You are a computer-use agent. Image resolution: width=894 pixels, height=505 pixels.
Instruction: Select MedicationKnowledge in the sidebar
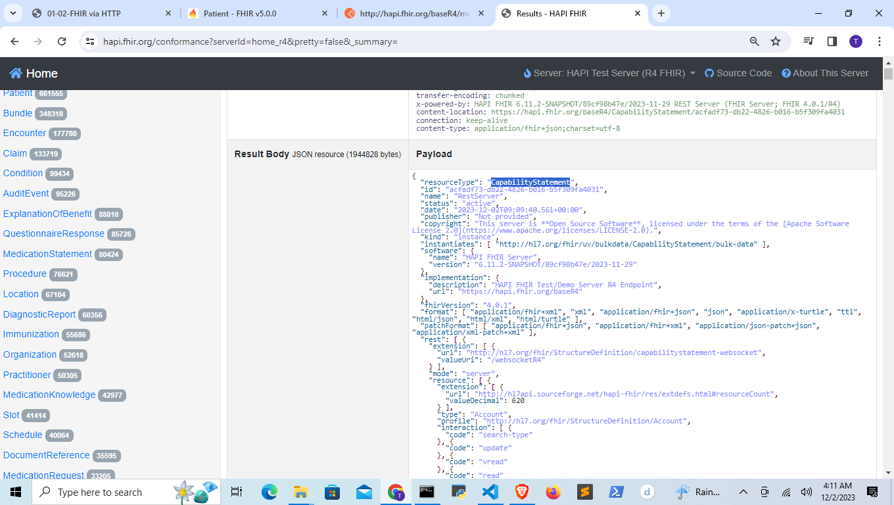click(x=49, y=395)
